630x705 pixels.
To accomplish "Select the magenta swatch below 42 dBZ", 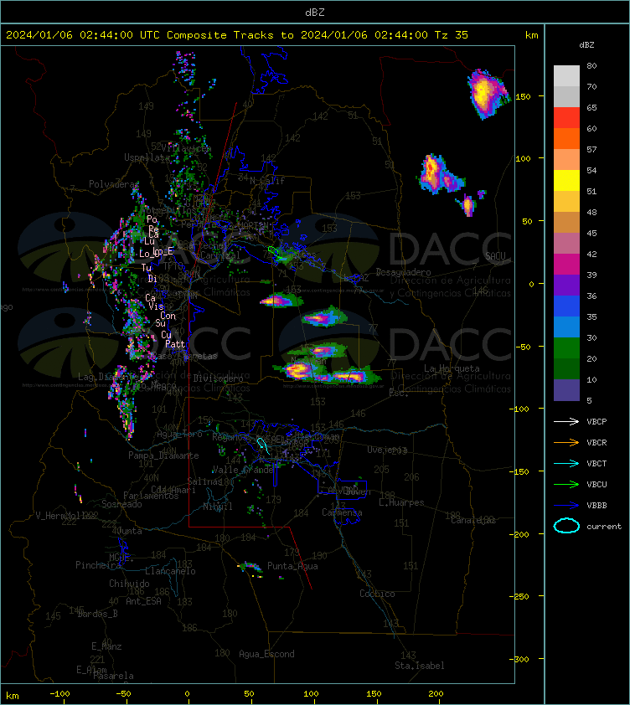I will click(566, 264).
